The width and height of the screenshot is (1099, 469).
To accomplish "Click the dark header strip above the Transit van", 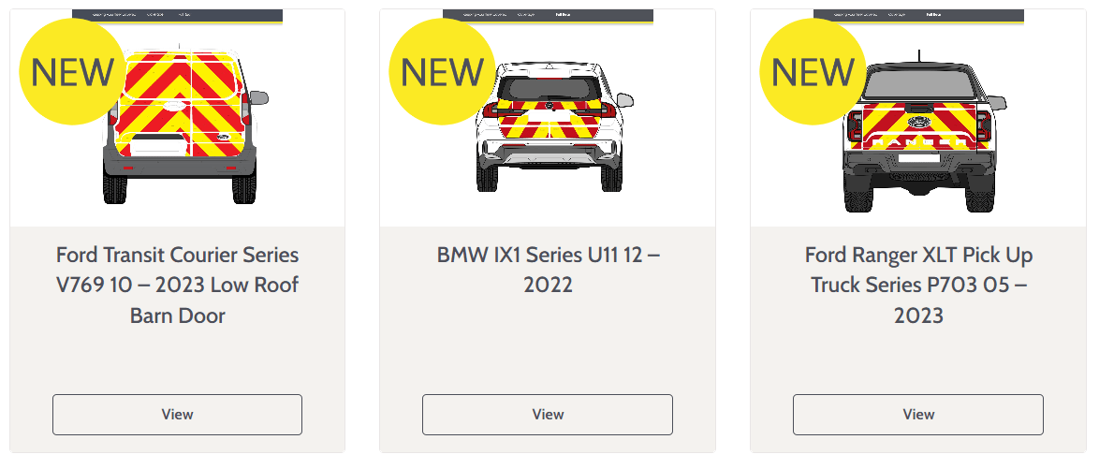I will 177,16.
